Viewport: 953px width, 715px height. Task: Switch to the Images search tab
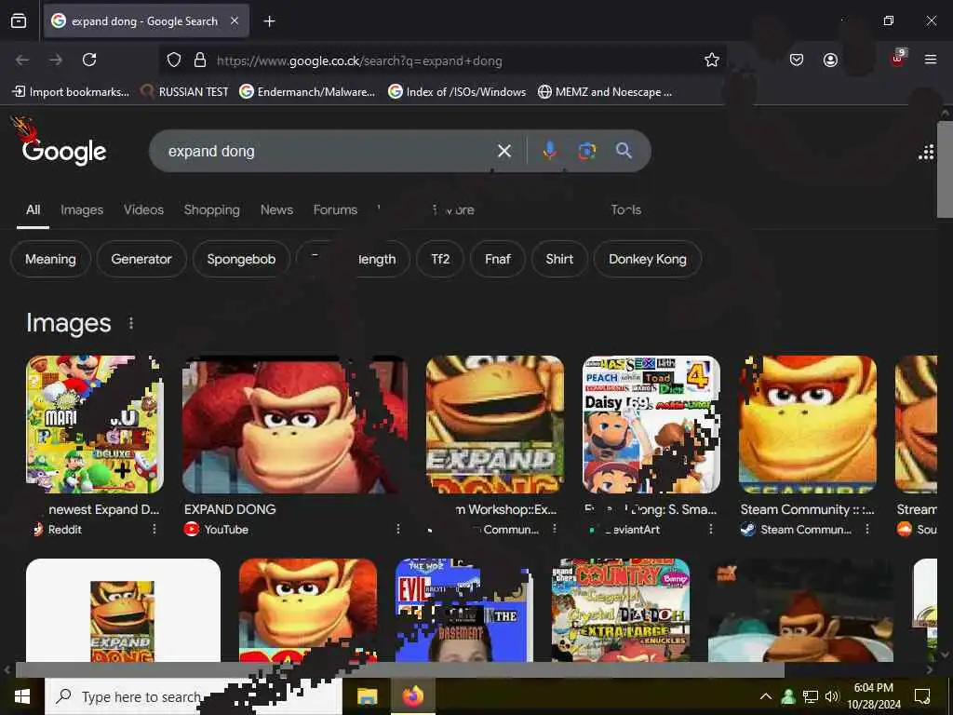coord(82,209)
